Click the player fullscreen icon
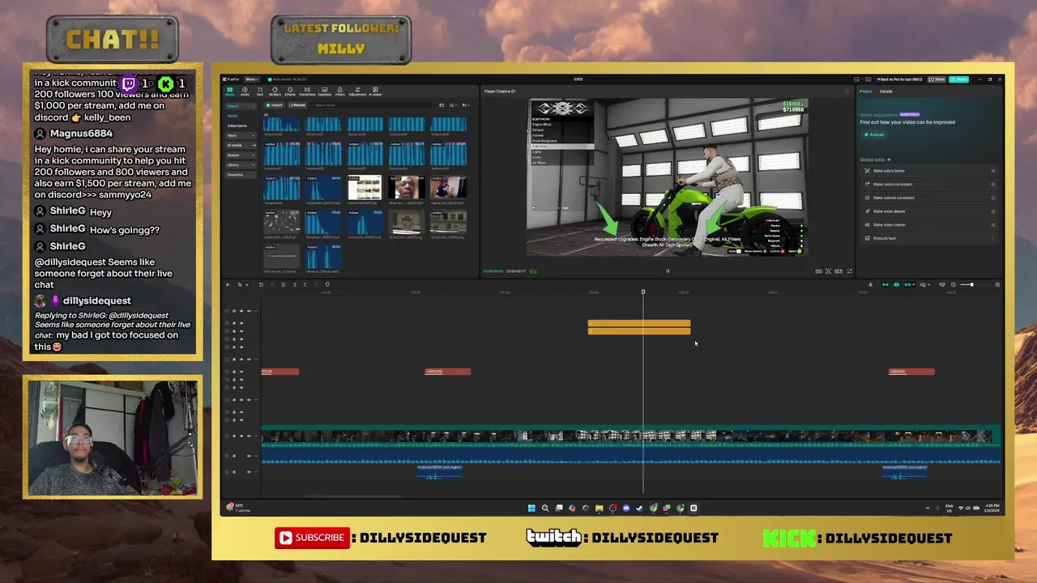Screen dimensions: 1037x583 [849, 271]
